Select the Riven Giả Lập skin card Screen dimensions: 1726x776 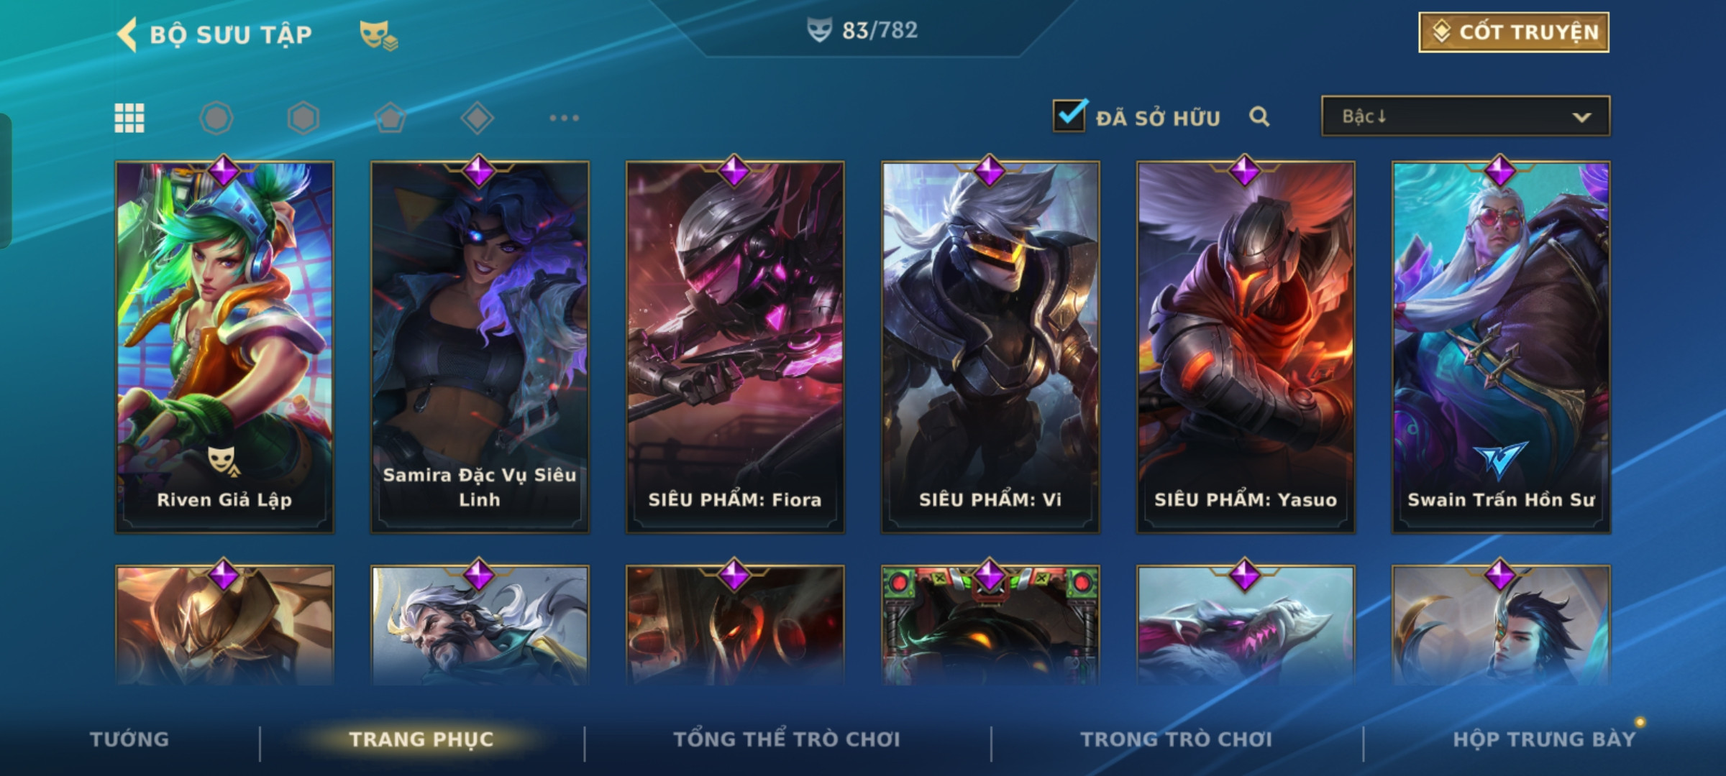pyautogui.click(x=224, y=347)
